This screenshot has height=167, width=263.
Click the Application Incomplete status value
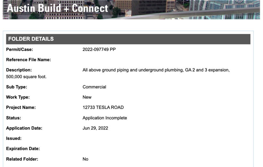click(105, 118)
